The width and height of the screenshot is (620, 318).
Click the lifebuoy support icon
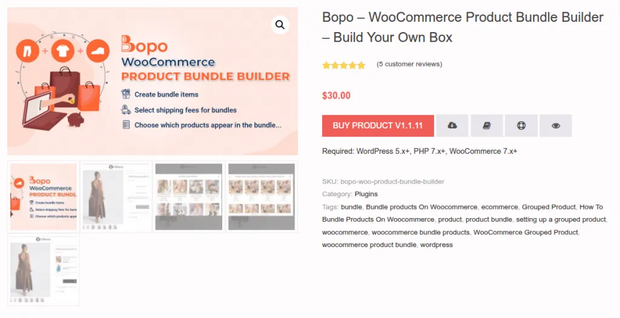click(521, 126)
